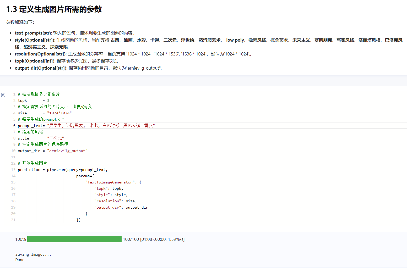The height and width of the screenshot is (268, 407).
Task: Click the green progress bar
Action: (x=74, y=239)
